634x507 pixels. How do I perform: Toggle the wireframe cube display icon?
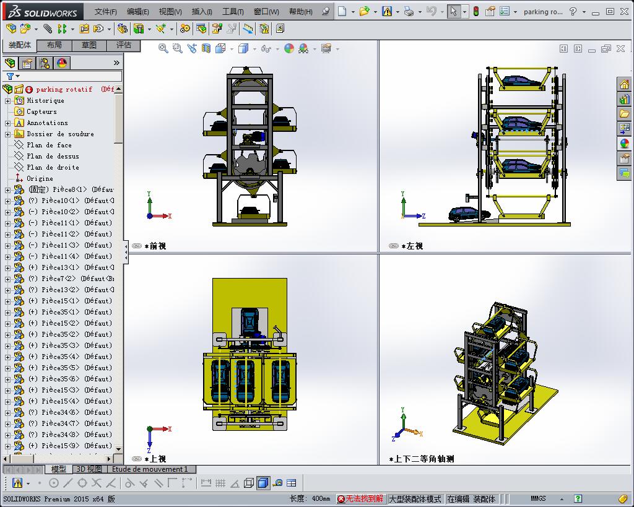(x=249, y=483)
